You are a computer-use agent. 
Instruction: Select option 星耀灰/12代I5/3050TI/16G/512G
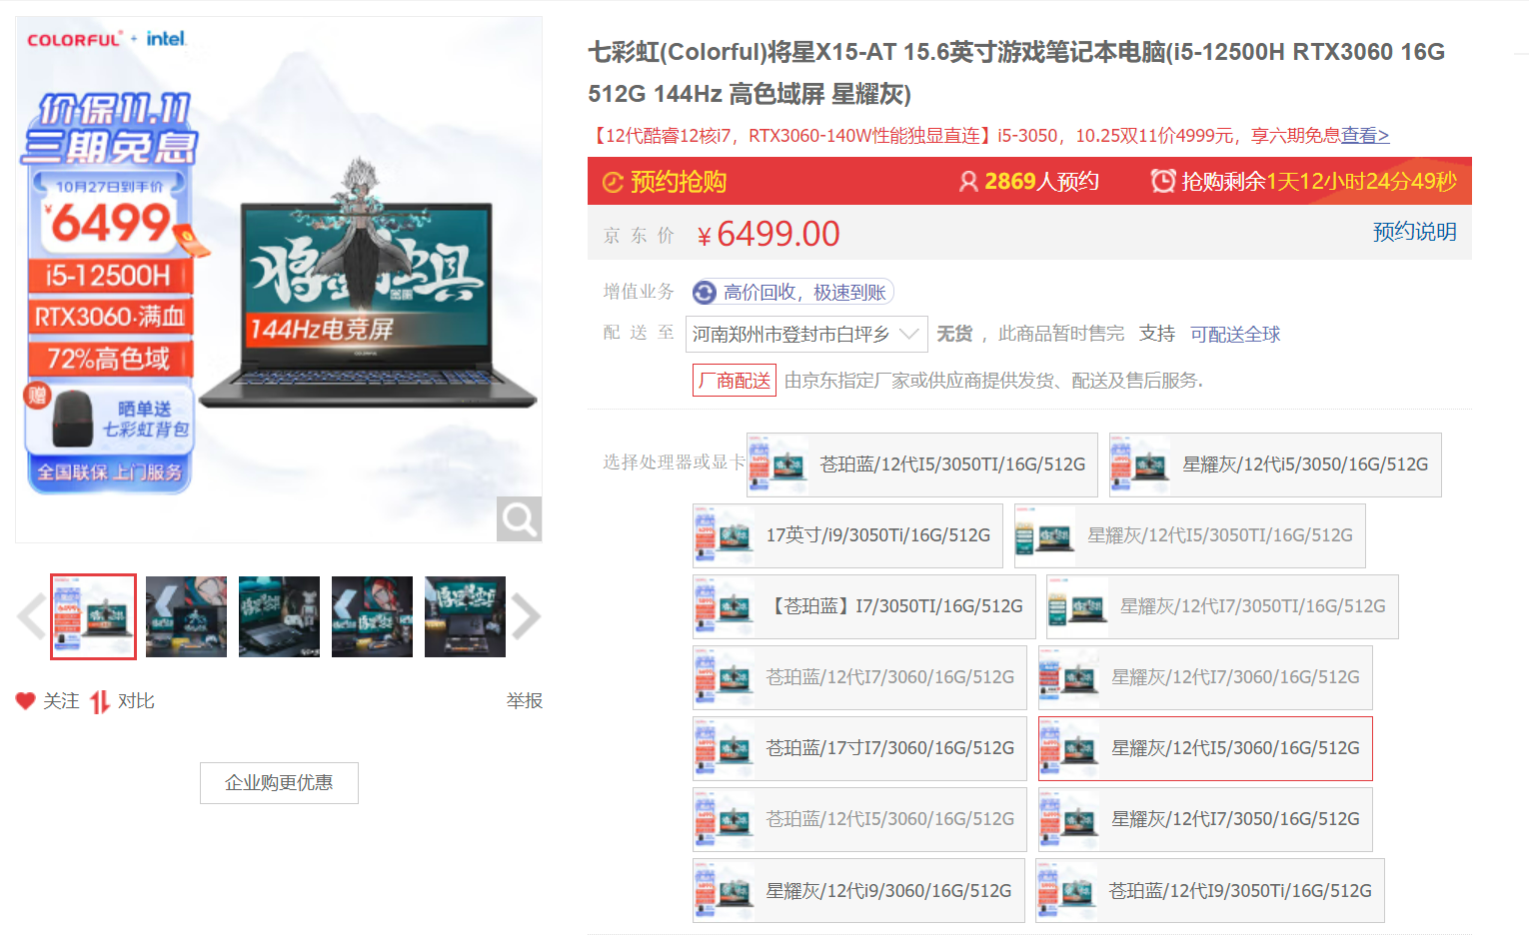tap(1189, 535)
